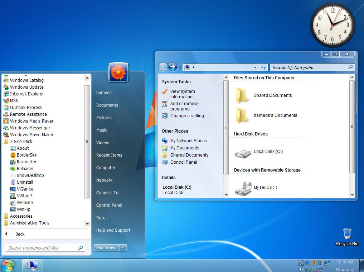Click the explorer Back arrow button
Image resolution: width=364 pixels, height=272 pixels.
(163, 67)
